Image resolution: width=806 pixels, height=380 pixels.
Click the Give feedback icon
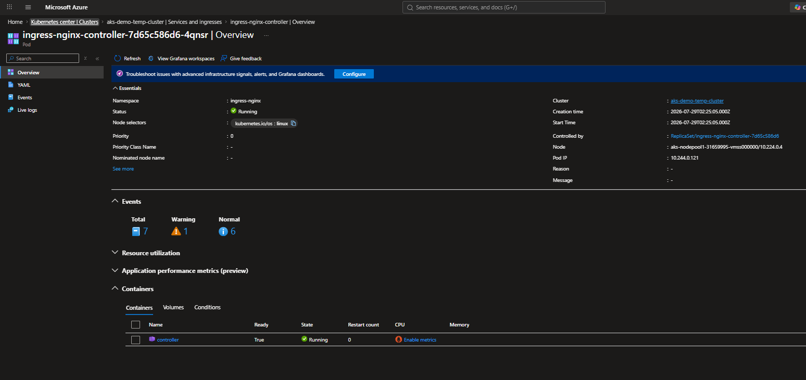(224, 59)
